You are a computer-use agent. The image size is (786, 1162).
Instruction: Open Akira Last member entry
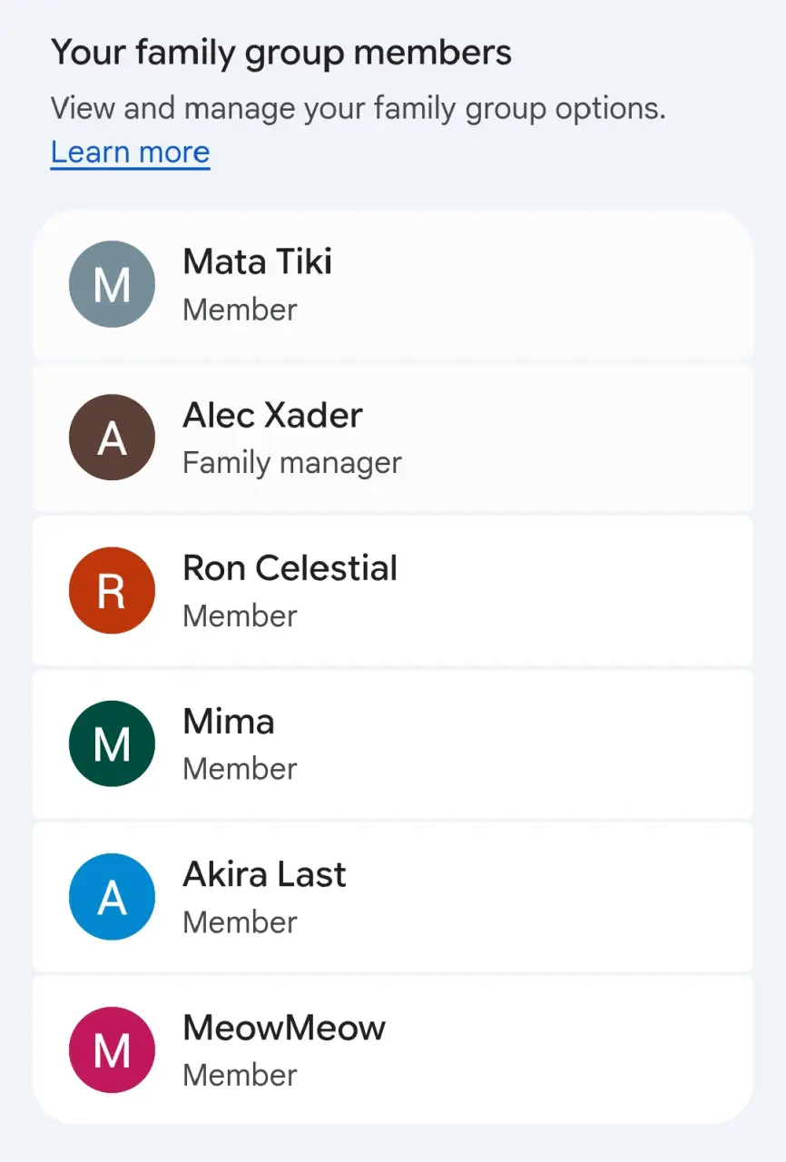pos(393,897)
